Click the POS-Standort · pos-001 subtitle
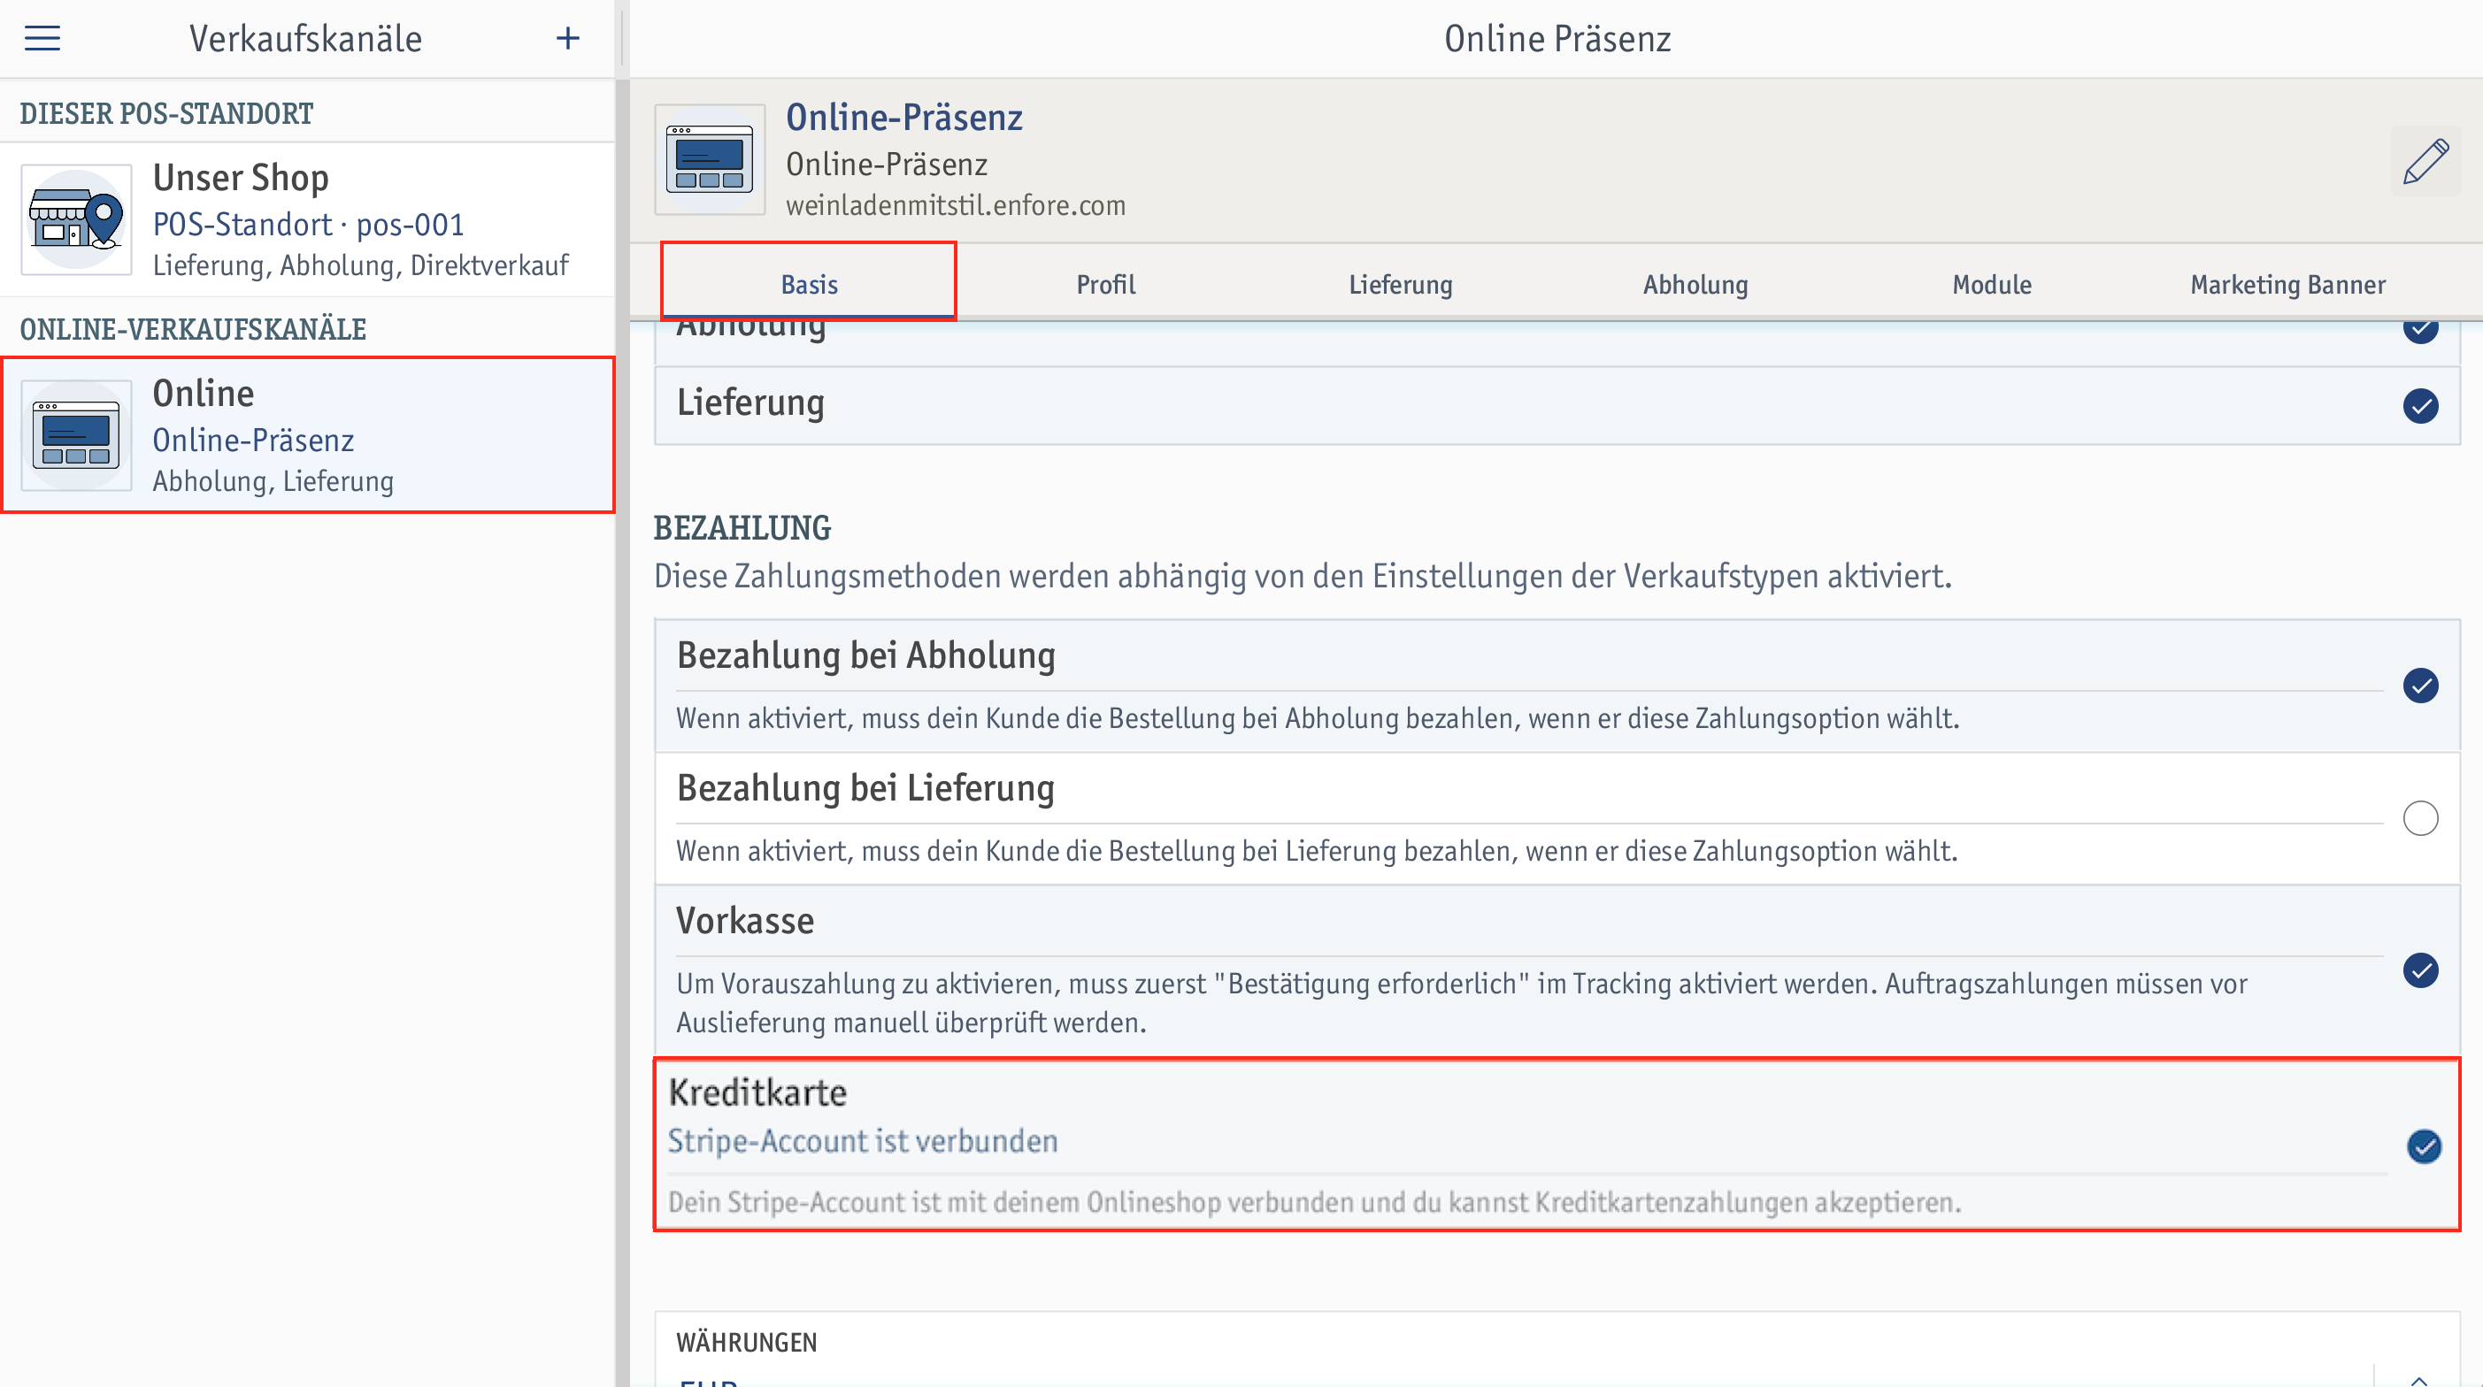The image size is (2483, 1387). tap(309, 225)
